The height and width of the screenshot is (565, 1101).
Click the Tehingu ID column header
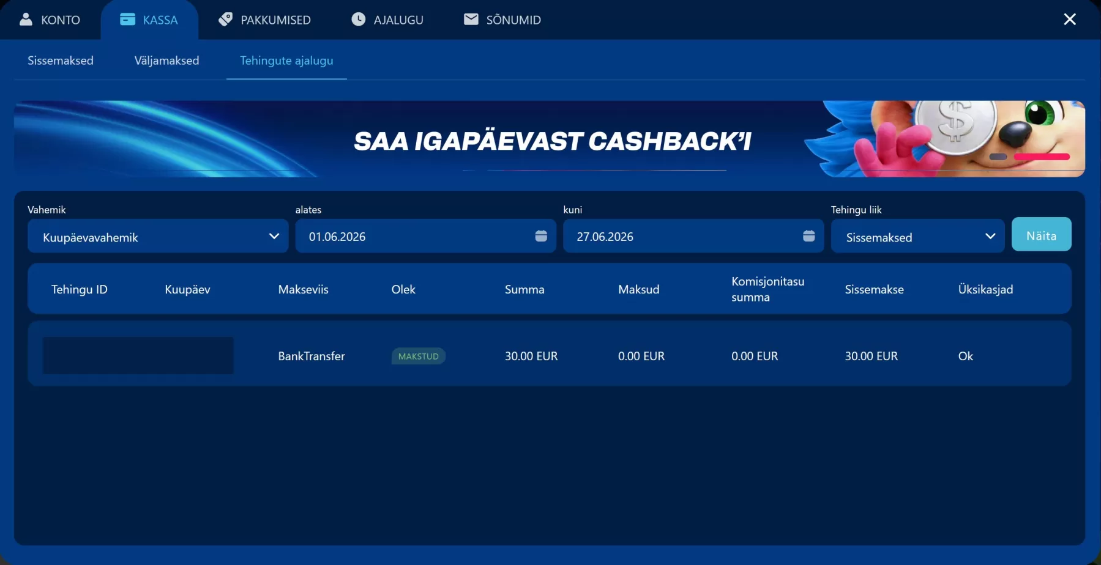(x=80, y=289)
